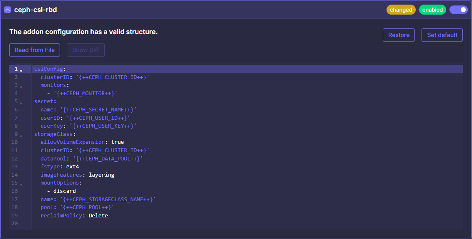
Task: Click the Restore button
Action: click(x=399, y=35)
